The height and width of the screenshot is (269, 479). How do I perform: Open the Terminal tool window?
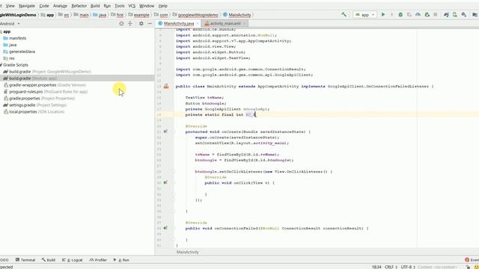[25, 260]
